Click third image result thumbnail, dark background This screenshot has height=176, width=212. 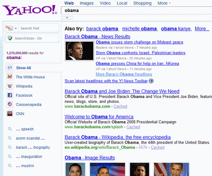tap(139, 169)
